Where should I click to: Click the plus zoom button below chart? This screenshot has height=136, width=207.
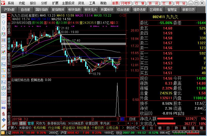point(128,123)
